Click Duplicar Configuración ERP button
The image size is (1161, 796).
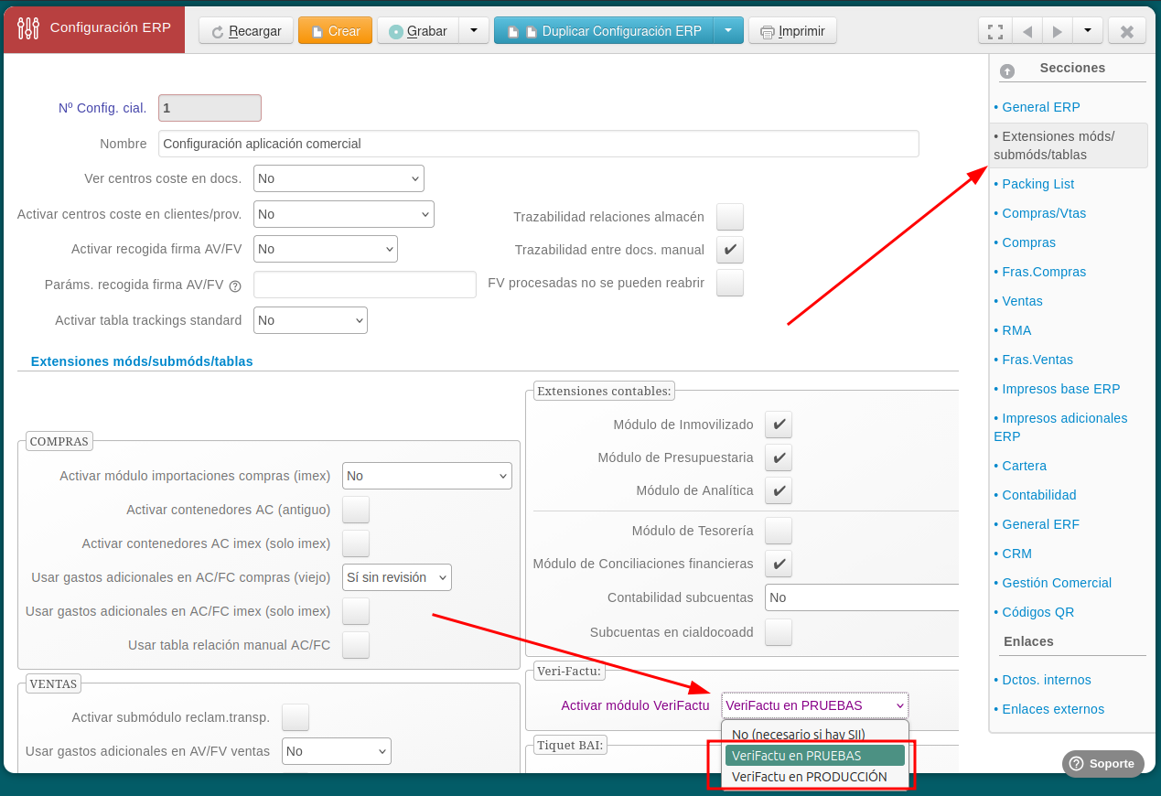(611, 31)
